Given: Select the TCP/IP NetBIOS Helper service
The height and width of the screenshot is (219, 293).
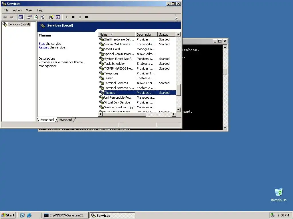Looking at the screenshot, I should pyautogui.click(x=137, y=68).
